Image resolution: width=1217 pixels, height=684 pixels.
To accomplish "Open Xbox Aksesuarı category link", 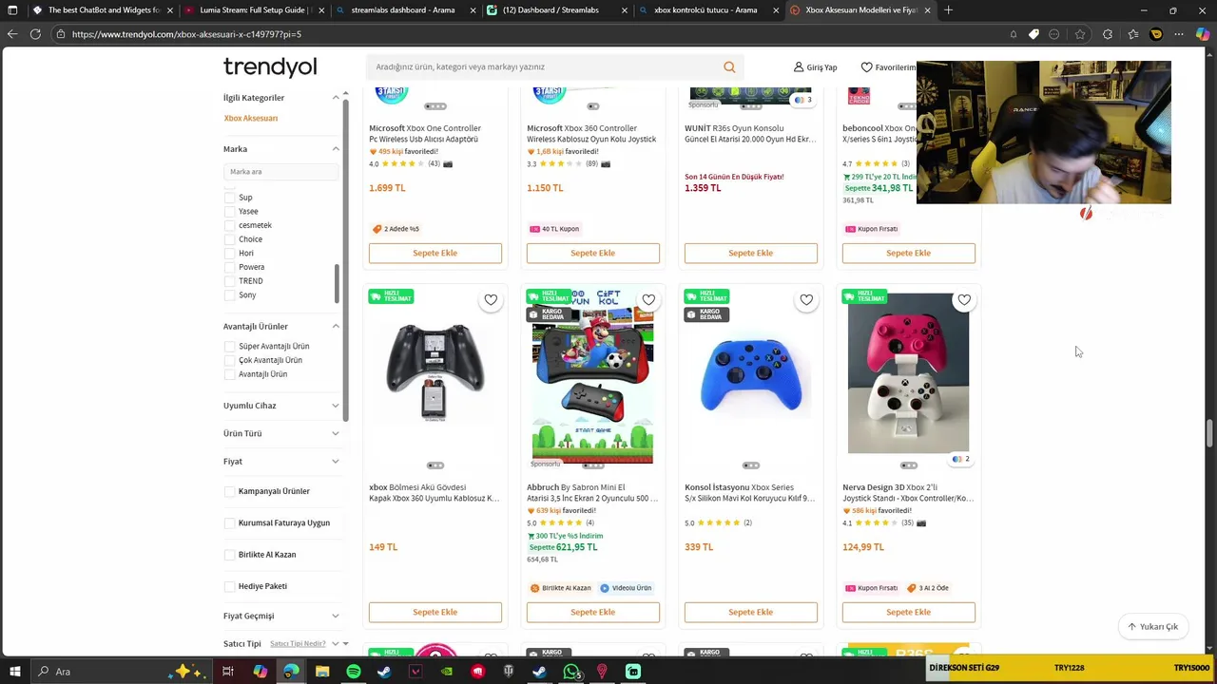I will [251, 119].
